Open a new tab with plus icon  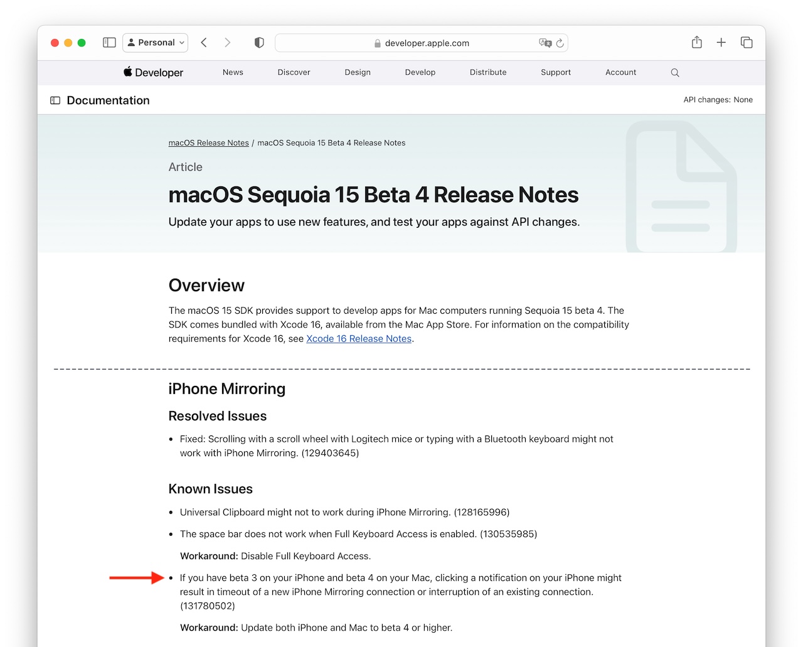pos(721,43)
